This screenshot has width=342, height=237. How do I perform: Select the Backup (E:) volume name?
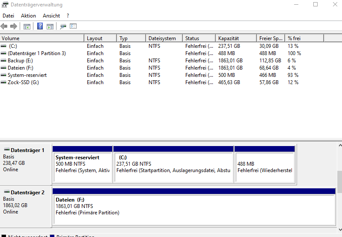click(x=20, y=61)
